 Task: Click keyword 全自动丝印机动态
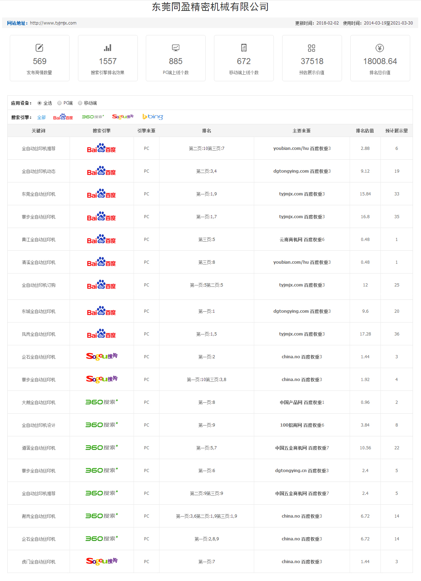tap(38, 171)
